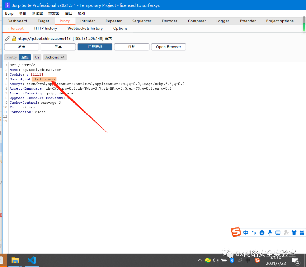Switch to the Repeater tab

[114, 21]
